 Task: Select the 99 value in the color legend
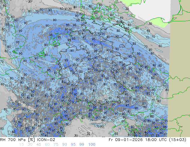pos(82,145)
